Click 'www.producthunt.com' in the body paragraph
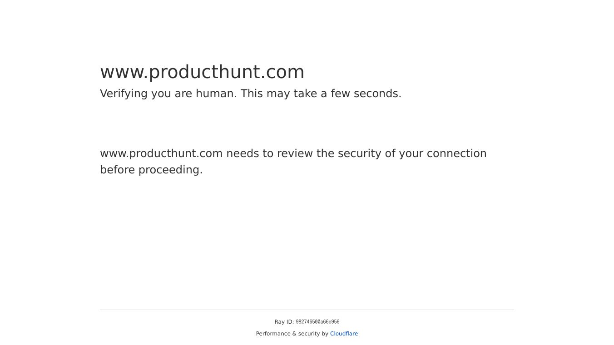The image size is (614, 345). point(161,153)
